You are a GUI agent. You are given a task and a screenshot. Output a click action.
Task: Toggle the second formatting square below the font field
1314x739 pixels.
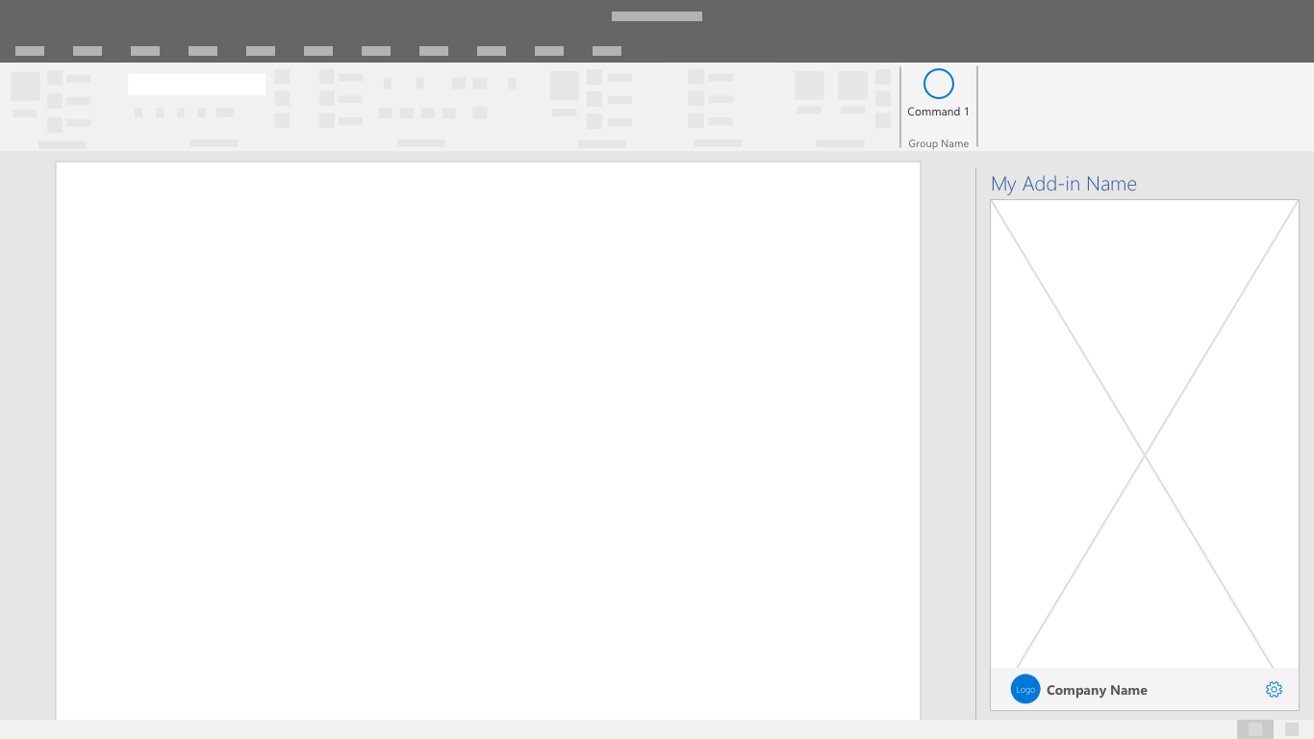coord(160,113)
